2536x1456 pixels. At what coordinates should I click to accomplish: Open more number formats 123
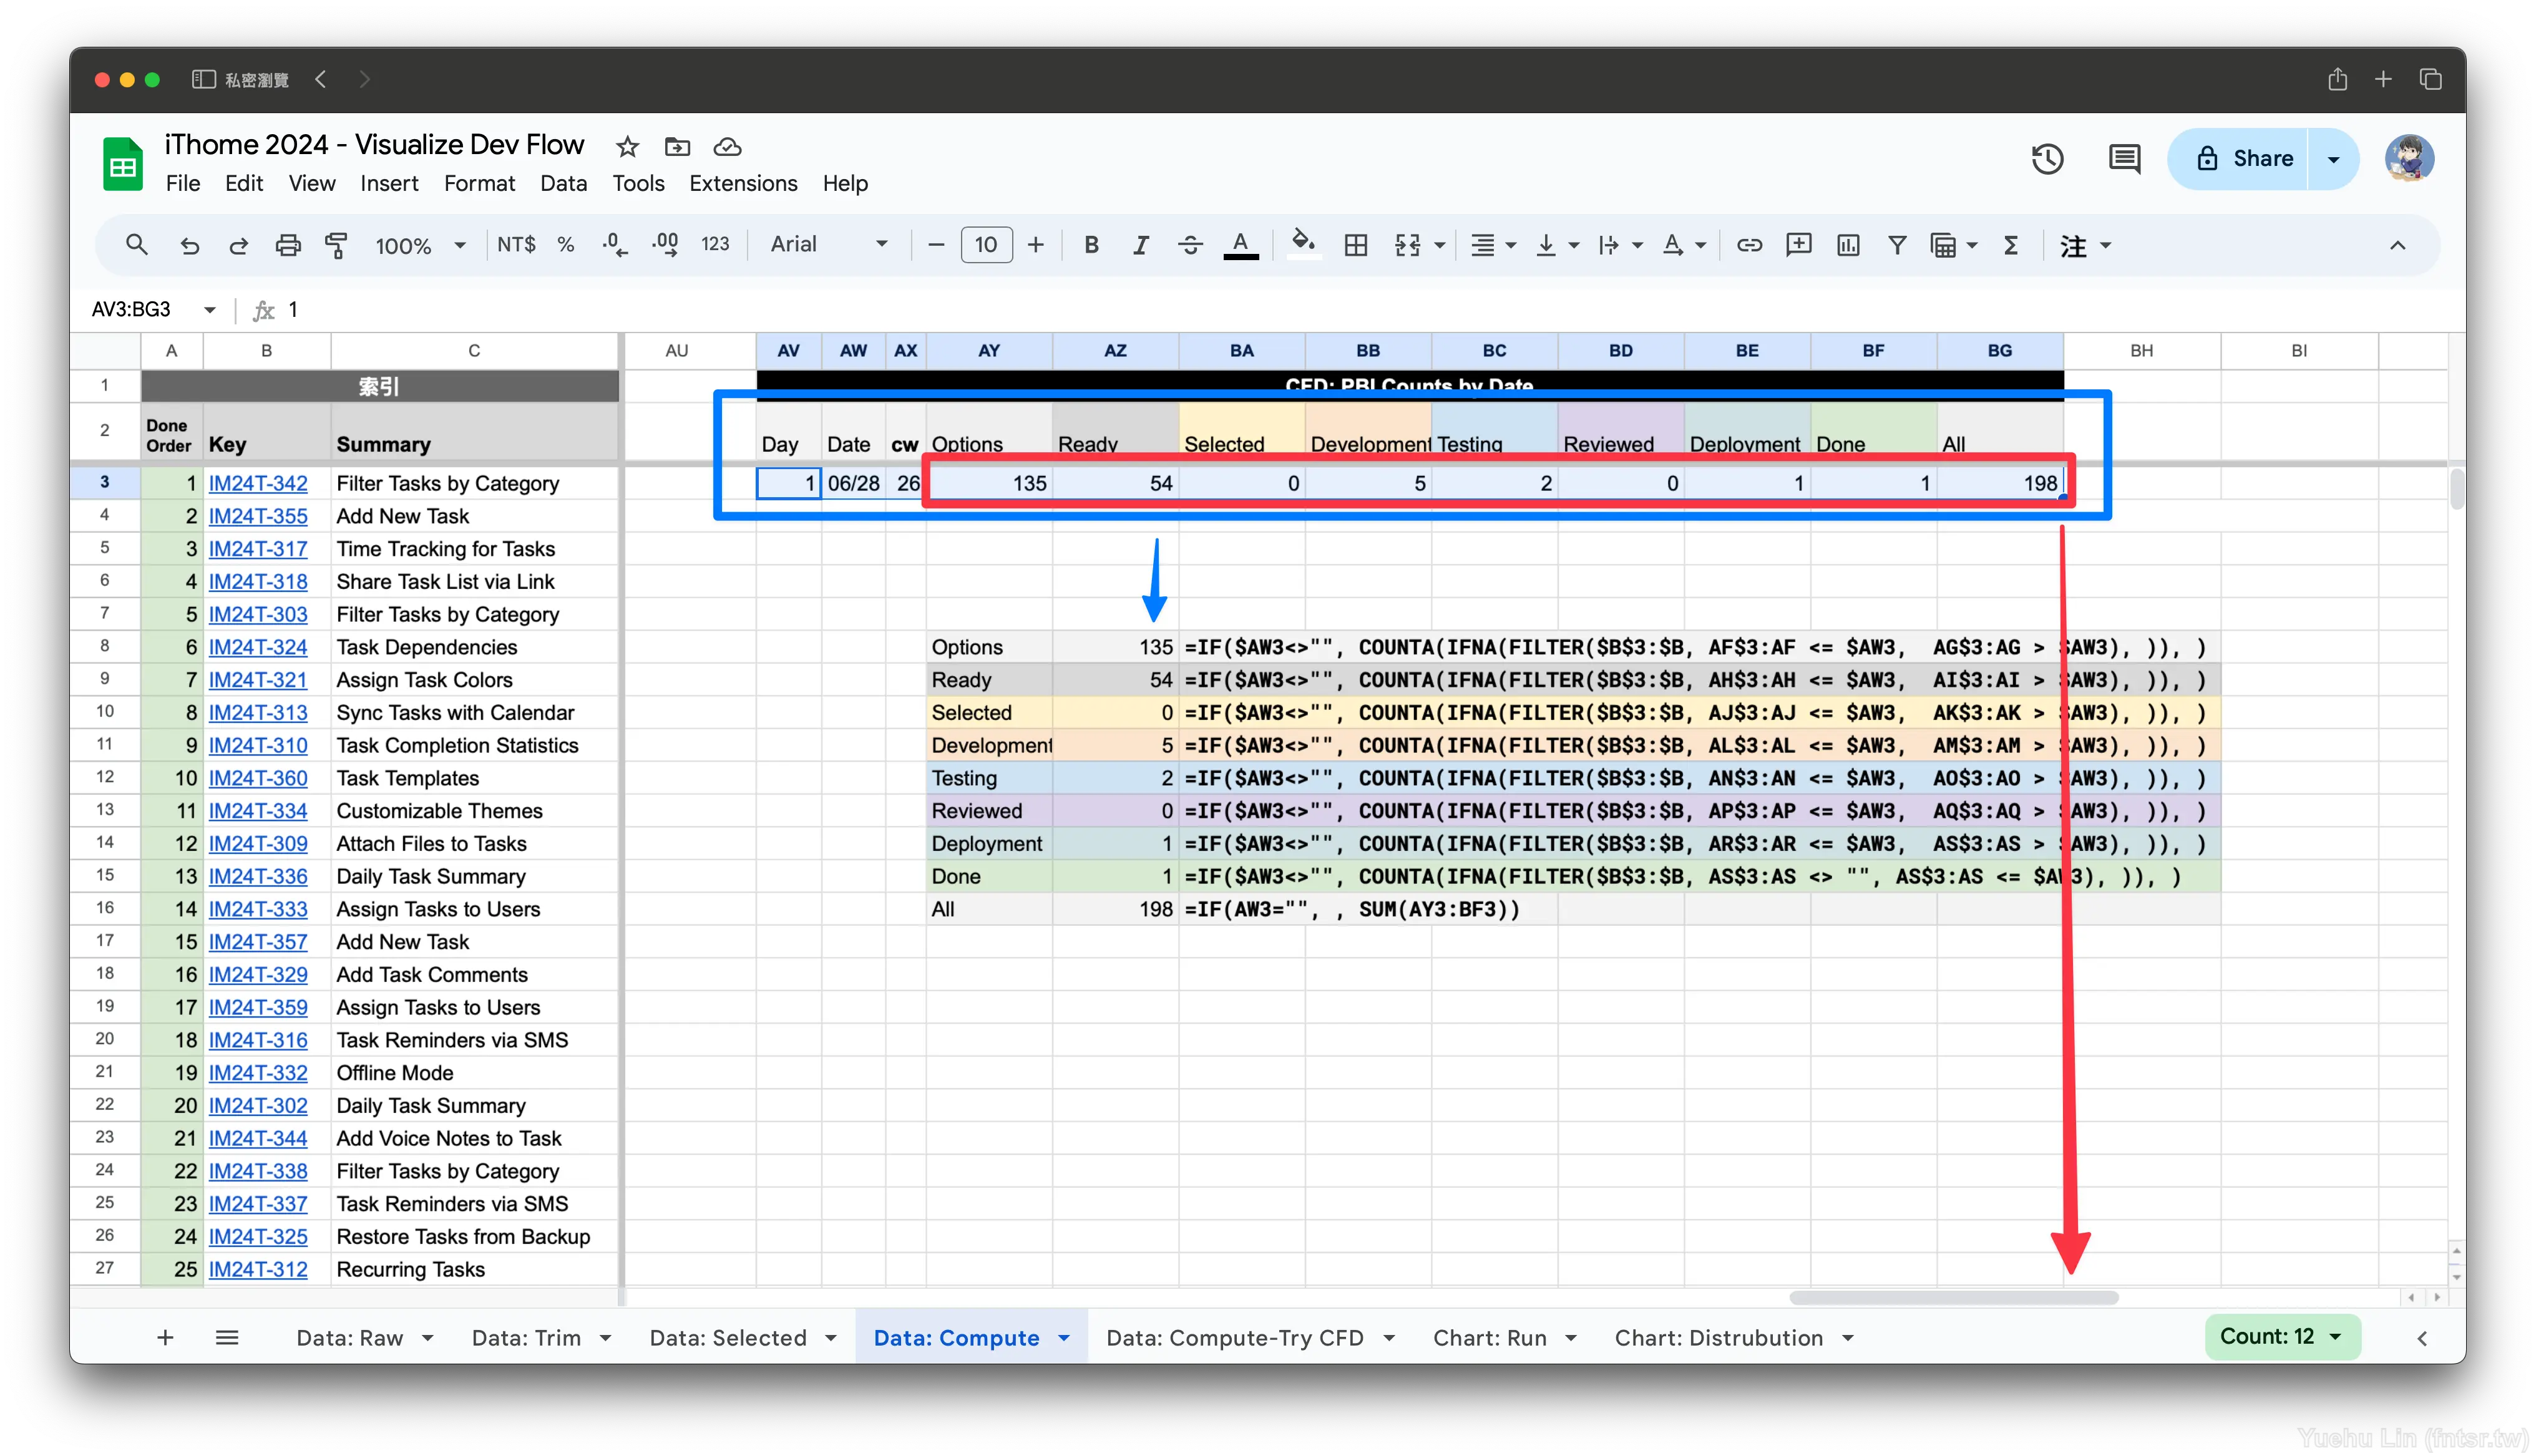715,245
